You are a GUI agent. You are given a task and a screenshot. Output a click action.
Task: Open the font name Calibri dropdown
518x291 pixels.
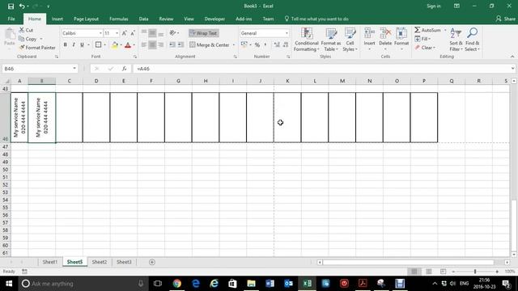tap(100, 33)
